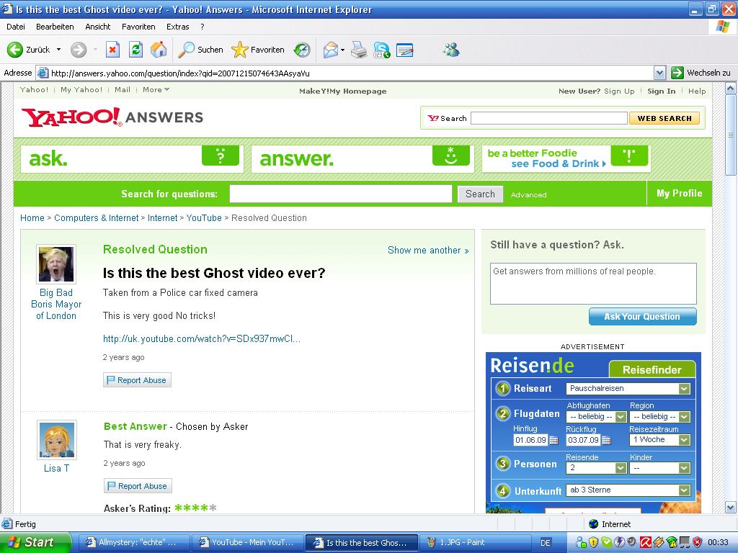738x553 pixels.
Task: Open the Abflughafen beliebig dropdown
Action: coord(621,417)
